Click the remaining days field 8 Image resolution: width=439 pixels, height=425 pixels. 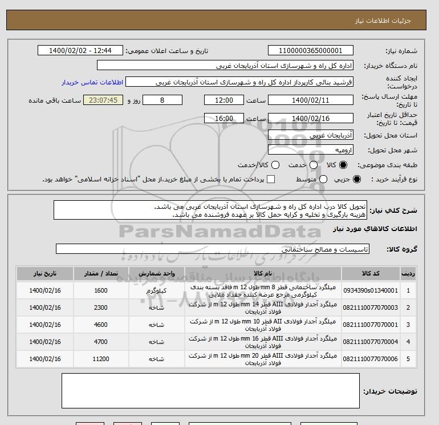coord(162,100)
